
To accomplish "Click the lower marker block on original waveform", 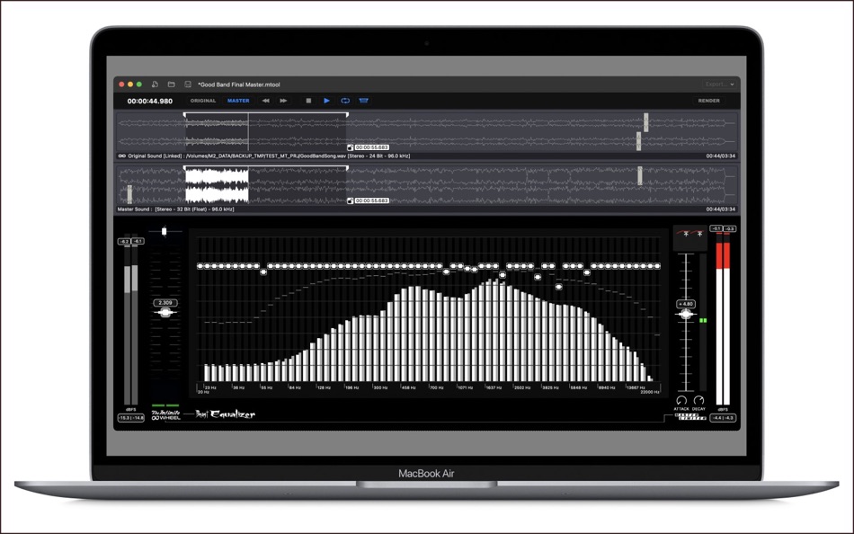I will 639,141.
